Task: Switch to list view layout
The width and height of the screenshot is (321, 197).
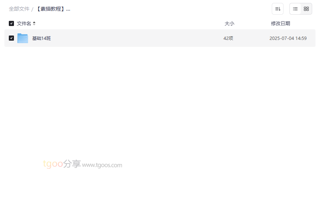Action: 295,9
